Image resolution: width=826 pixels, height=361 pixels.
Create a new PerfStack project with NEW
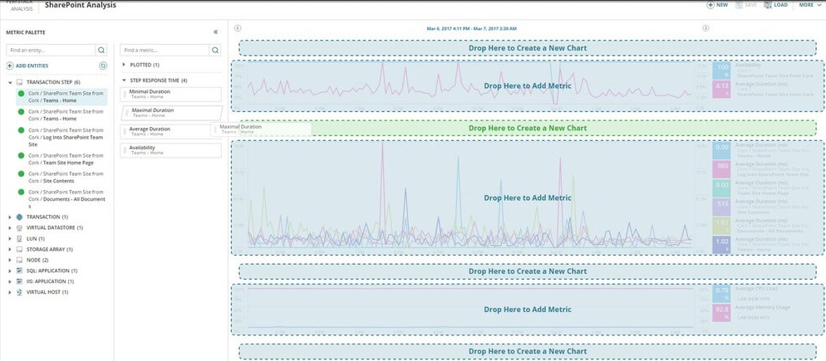pyautogui.click(x=717, y=5)
